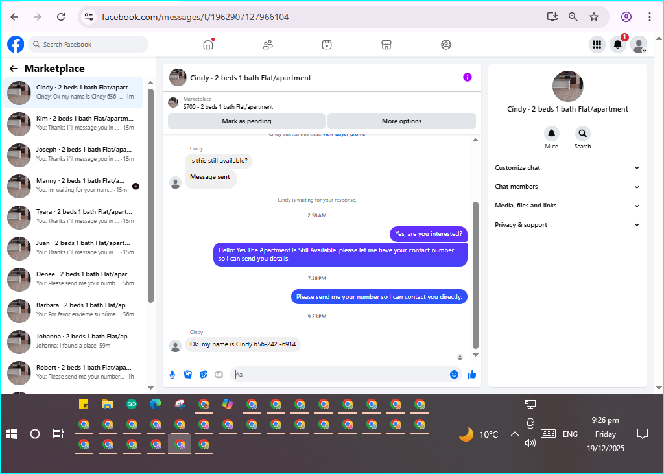Open the Denee conversation
664x474 pixels.
73,279
